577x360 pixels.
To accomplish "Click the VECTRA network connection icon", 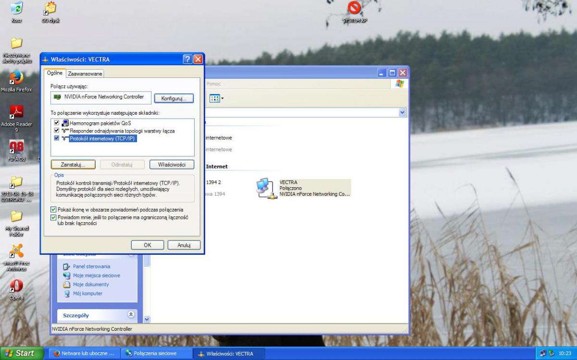I will 266,188.
